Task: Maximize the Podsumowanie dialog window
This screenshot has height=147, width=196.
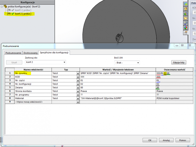Action: [182, 45]
